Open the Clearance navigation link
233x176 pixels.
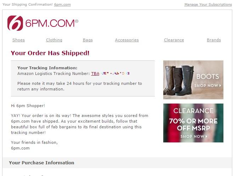click(x=174, y=40)
